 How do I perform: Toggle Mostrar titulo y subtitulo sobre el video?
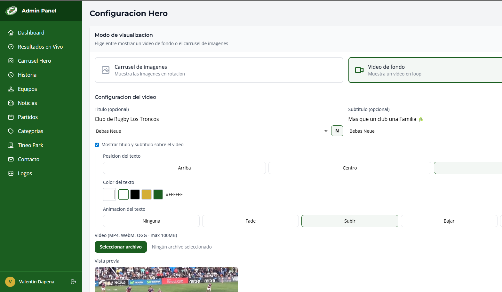pyautogui.click(x=97, y=145)
